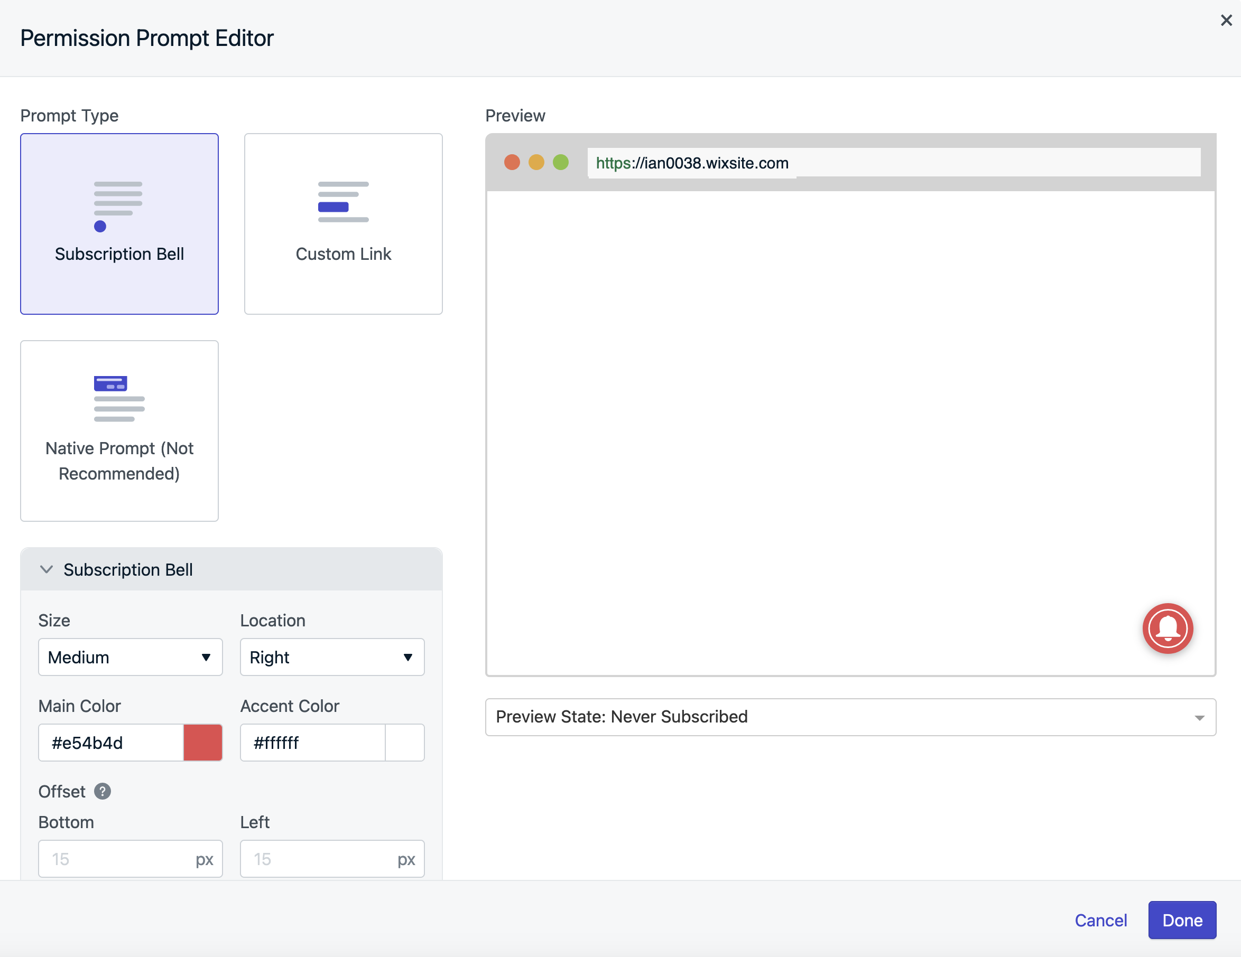This screenshot has width=1241, height=957.
Task: Choose the Custom Link prompt type
Action: coord(343,224)
